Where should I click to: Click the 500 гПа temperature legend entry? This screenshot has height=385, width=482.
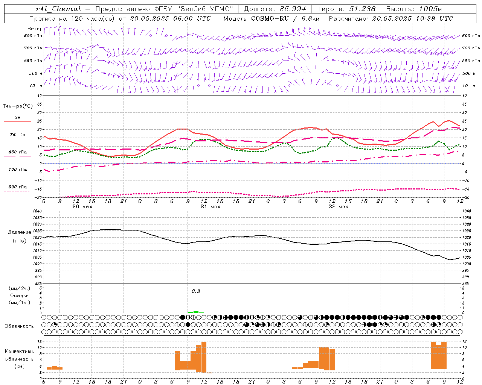coord(17,187)
